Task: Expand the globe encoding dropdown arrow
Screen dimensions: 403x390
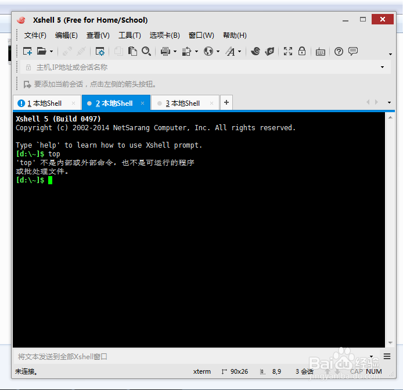Action: 218,52
